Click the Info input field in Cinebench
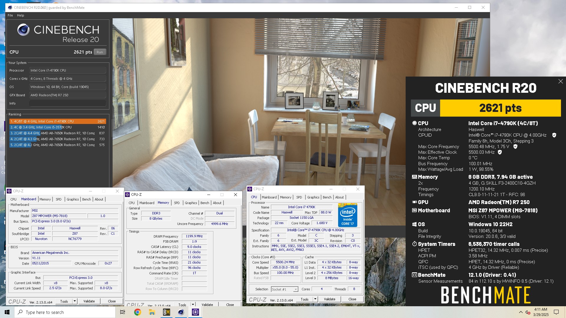The width and height of the screenshot is (566, 318). 68,103
